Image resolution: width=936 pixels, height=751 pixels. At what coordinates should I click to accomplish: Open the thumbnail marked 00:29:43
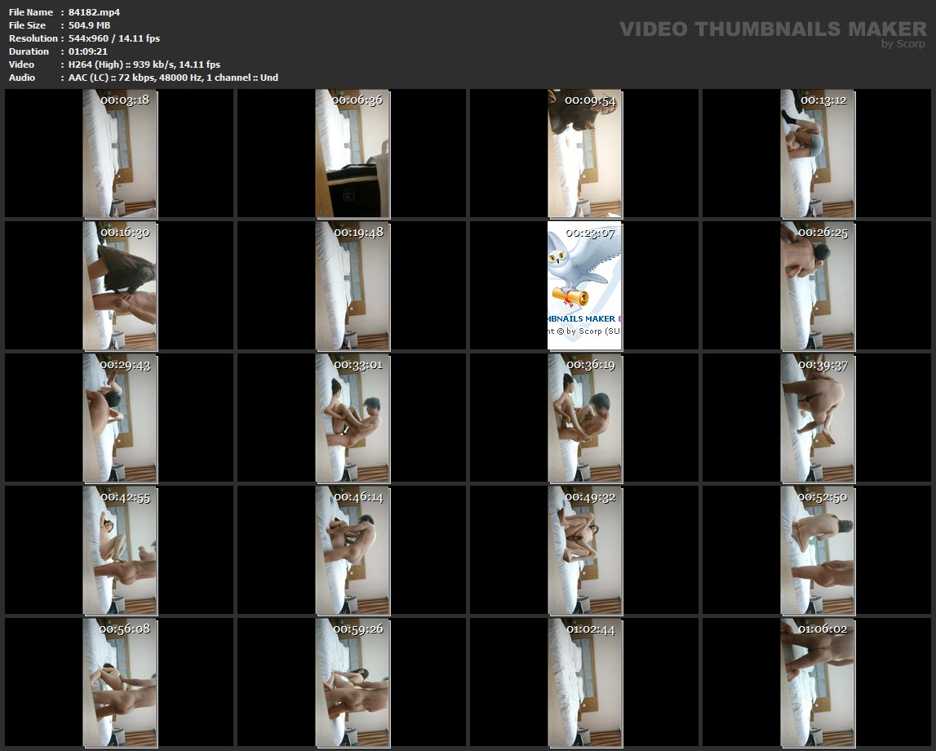point(120,418)
